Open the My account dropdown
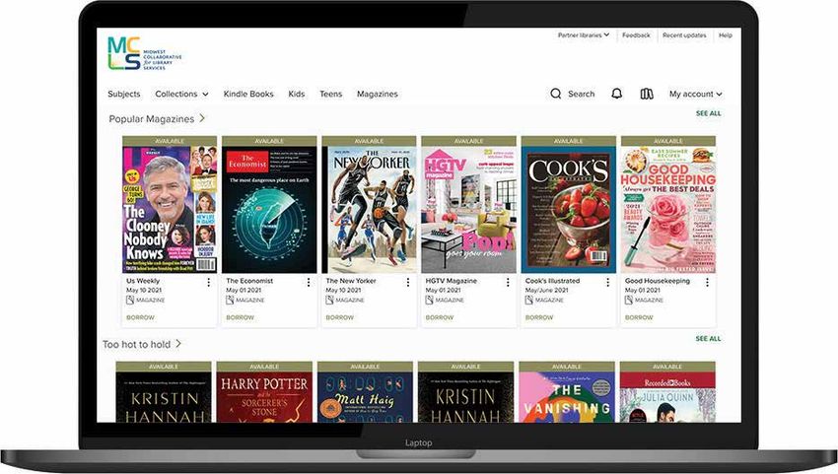This screenshot has width=838, height=474. tap(696, 94)
